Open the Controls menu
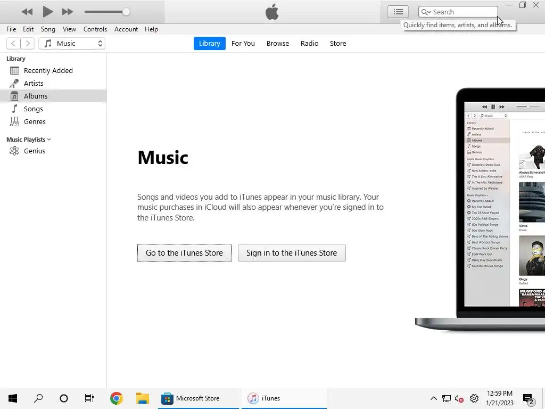The image size is (545, 409). pyautogui.click(x=95, y=29)
